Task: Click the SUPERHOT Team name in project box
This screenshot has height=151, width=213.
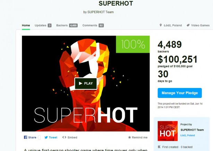Action: [x=192, y=130]
